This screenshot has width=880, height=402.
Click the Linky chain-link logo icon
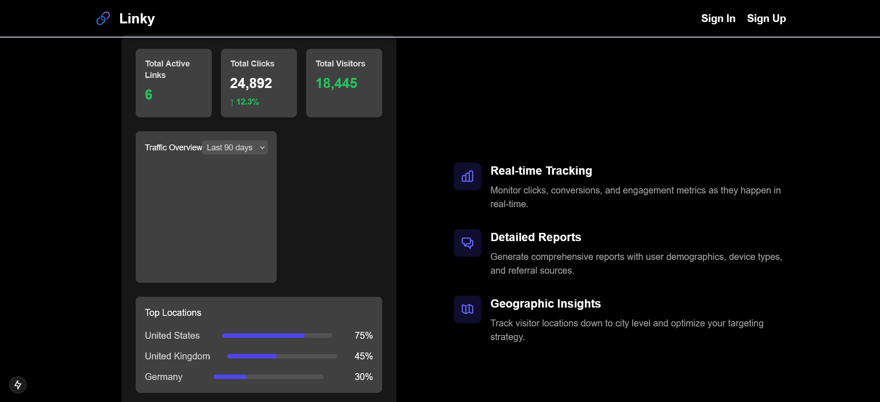tap(103, 18)
